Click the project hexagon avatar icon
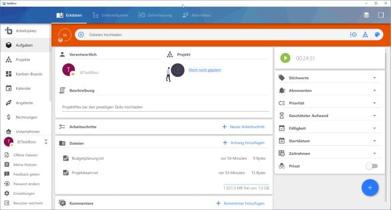This screenshot has width=391, height=210. [177, 70]
